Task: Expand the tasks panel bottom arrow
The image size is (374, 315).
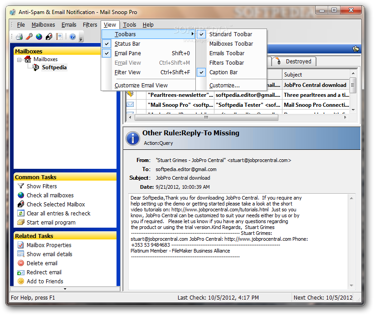Action: (x=65, y=289)
